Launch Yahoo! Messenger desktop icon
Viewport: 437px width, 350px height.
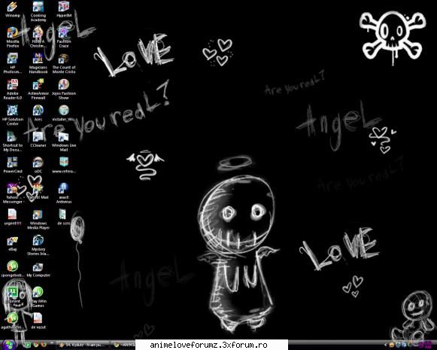(x=13, y=193)
